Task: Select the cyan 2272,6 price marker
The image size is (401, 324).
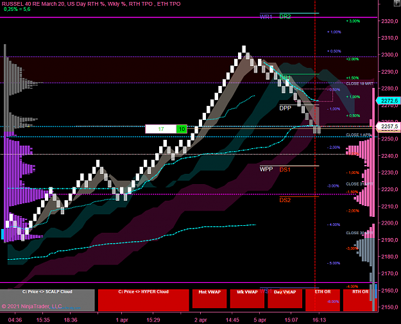Action: 388,101
